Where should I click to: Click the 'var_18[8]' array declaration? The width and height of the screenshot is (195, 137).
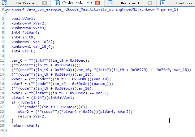pos(44,42)
